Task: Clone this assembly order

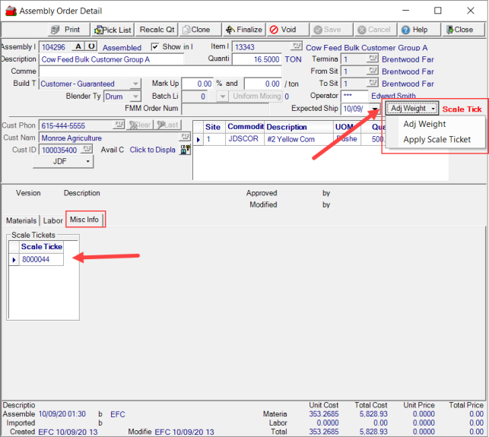Action: point(196,30)
